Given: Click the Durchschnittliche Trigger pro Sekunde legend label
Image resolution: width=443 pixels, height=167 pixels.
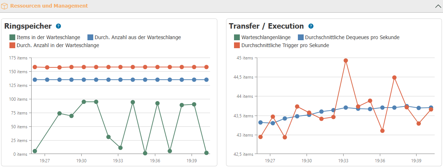Looking at the screenshot, I should 285,45.
